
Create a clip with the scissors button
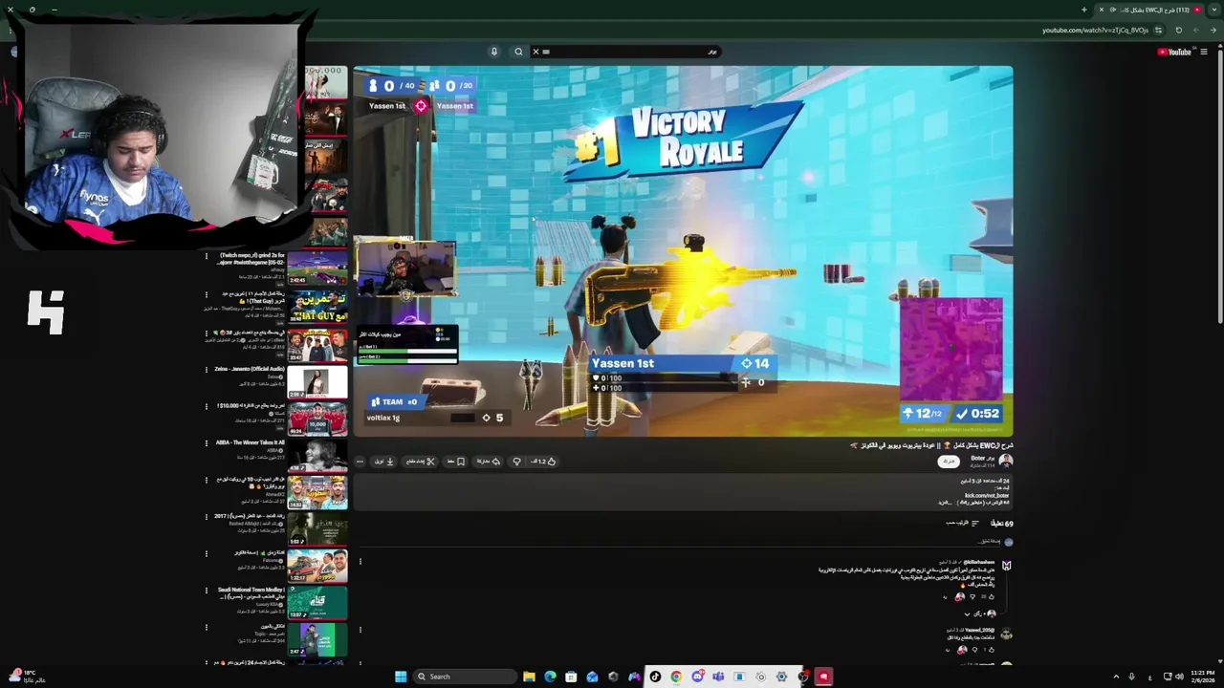coord(421,462)
